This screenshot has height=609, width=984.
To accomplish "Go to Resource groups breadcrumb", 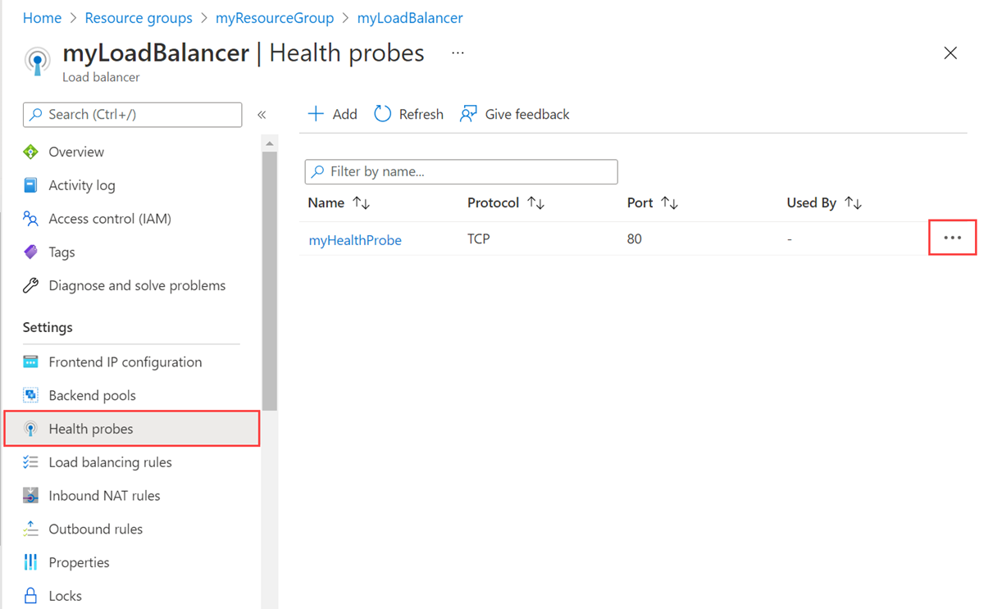I will [x=139, y=18].
